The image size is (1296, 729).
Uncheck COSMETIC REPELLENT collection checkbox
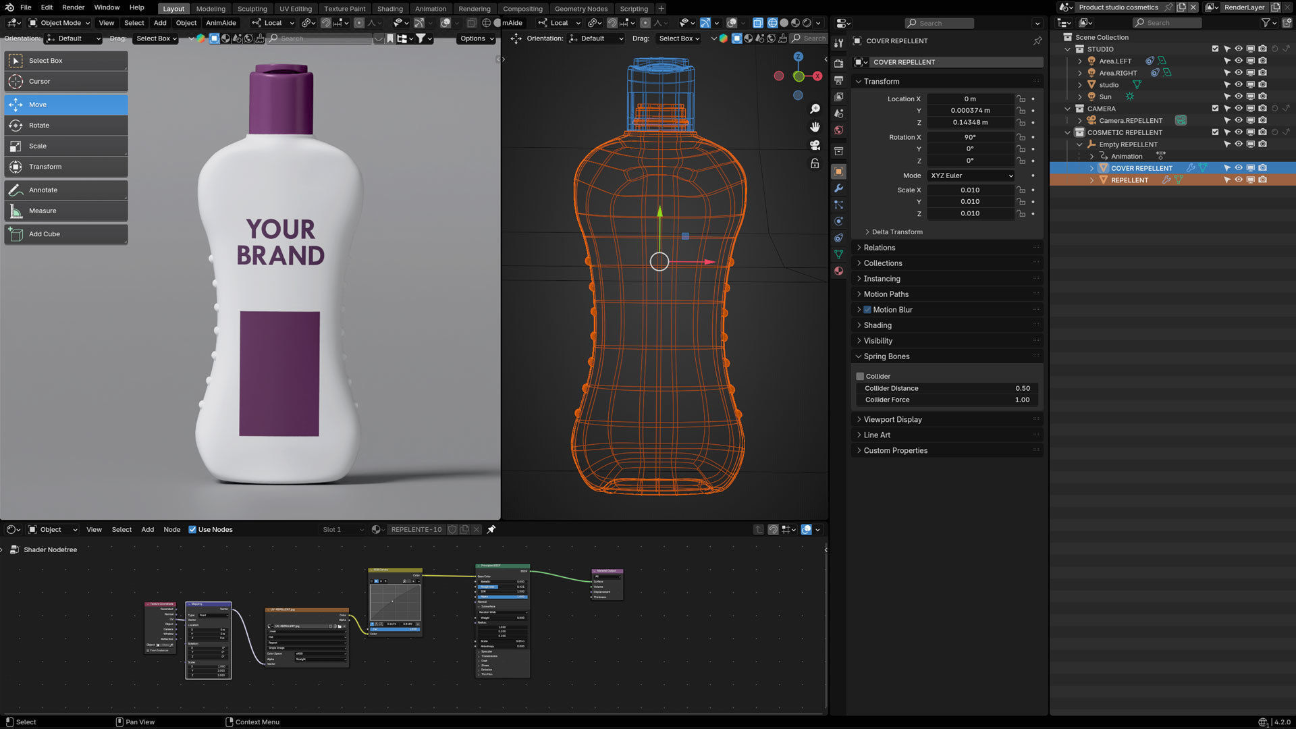point(1215,132)
